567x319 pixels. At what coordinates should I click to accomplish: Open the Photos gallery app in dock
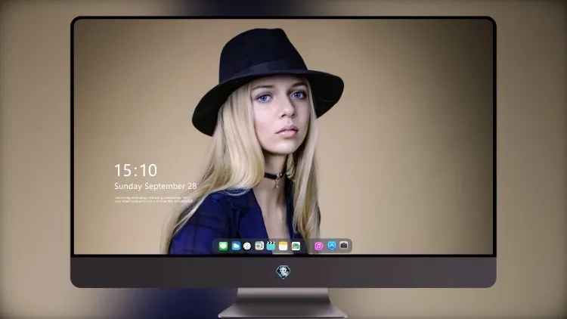coord(296,246)
